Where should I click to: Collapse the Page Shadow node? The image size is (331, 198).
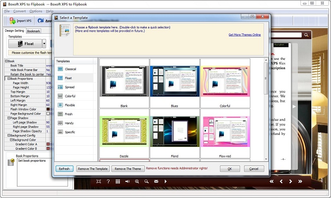[x=9, y=118]
